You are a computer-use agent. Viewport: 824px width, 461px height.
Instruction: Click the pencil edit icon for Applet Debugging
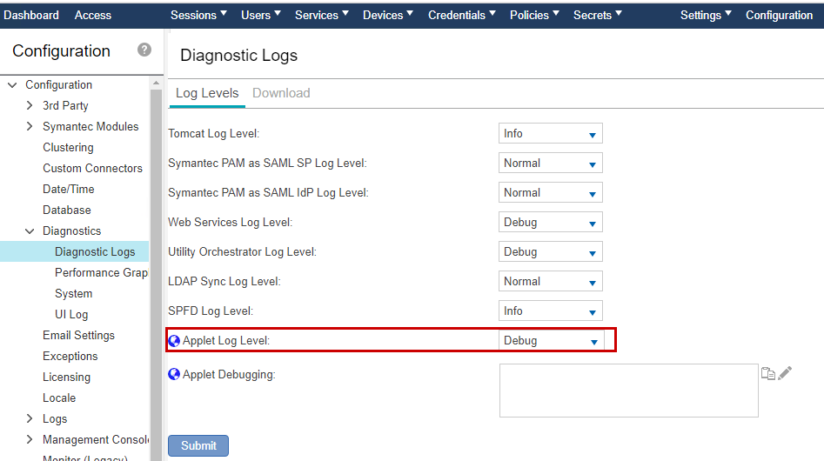tap(785, 373)
